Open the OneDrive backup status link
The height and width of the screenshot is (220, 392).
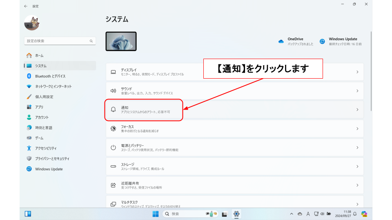296,41
